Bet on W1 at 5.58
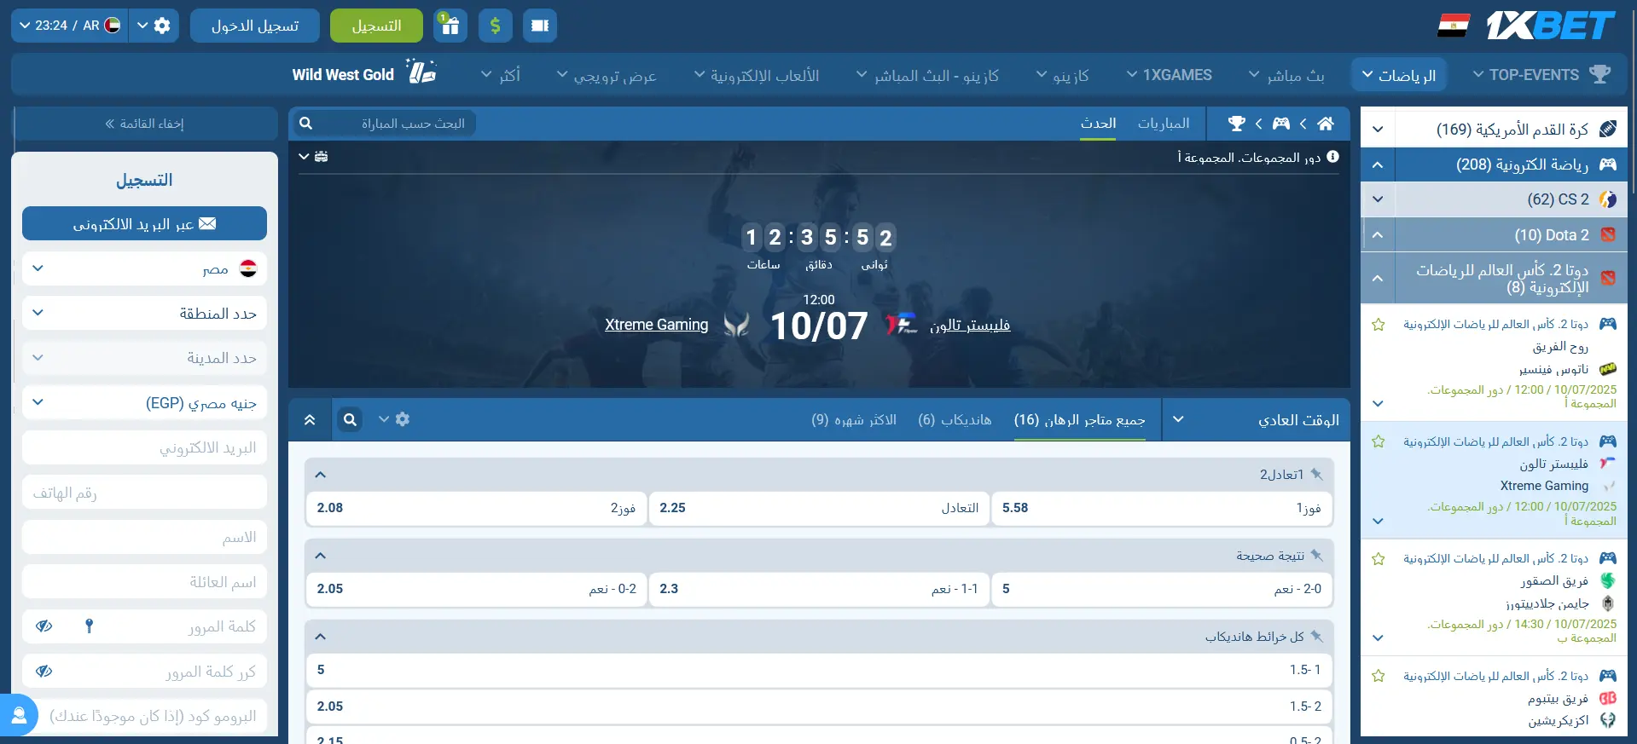This screenshot has width=1637, height=744. point(1161,508)
